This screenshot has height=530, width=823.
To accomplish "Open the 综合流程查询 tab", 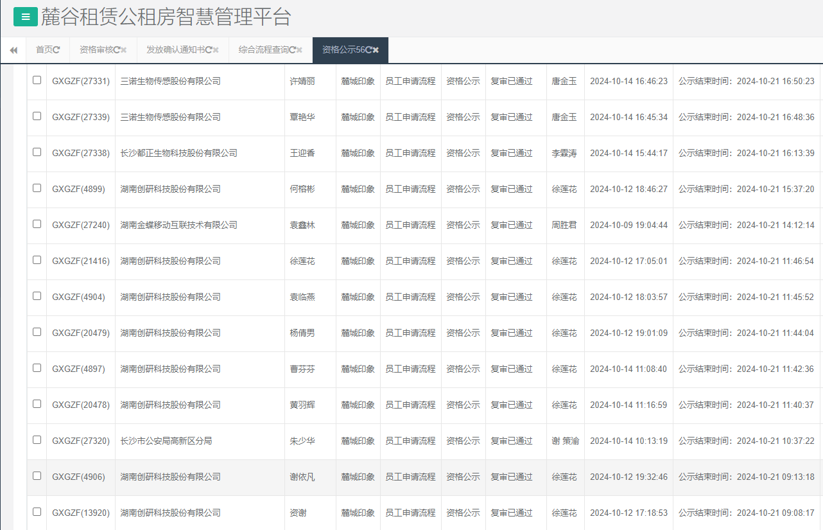I will [263, 50].
